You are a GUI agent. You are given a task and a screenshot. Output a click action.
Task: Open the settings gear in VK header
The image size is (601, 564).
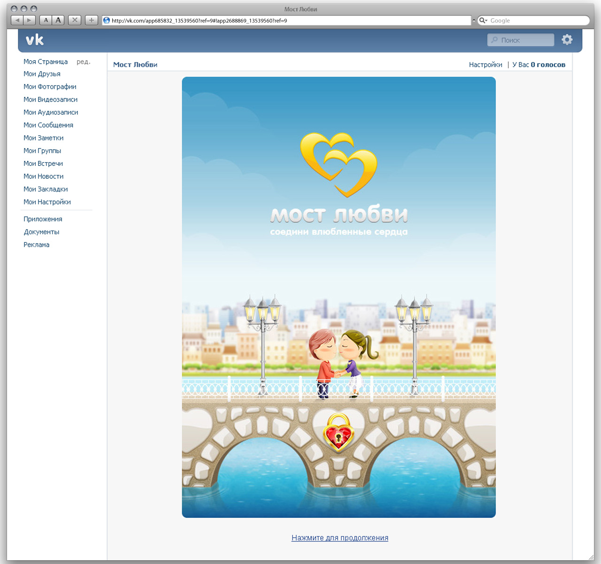pos(567,40)
